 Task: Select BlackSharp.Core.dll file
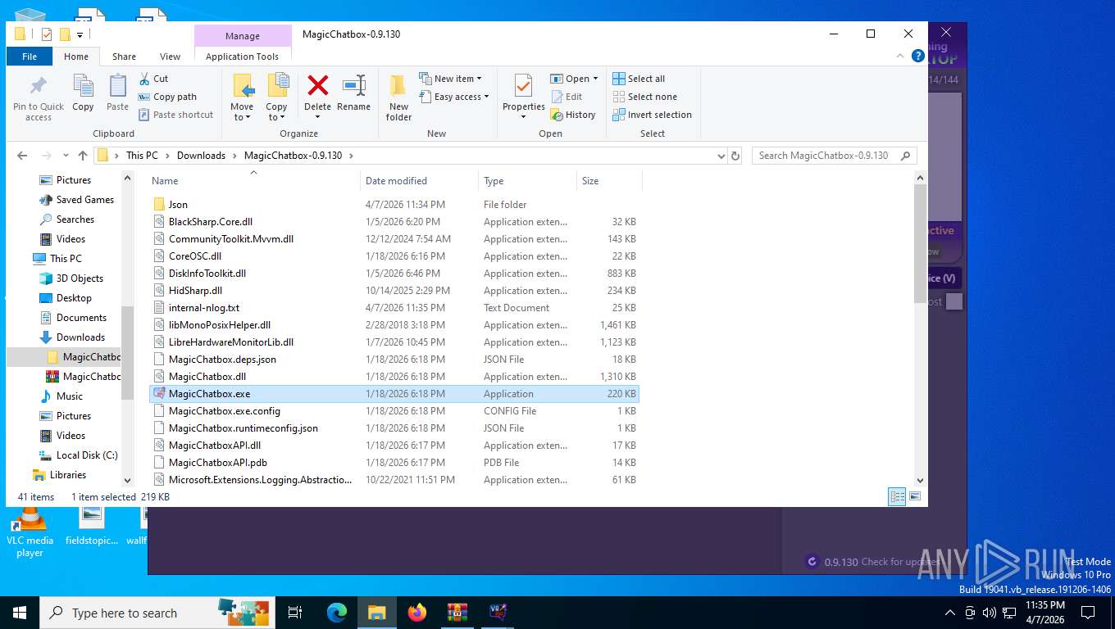(394, 222)
